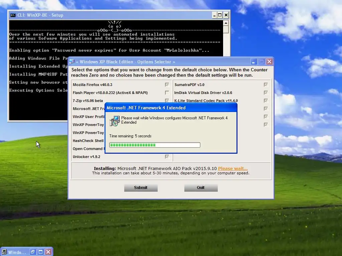Toggle Unlocker v1.9.2 checkbox
Screen dimensions: 342x256
[167, 157]
